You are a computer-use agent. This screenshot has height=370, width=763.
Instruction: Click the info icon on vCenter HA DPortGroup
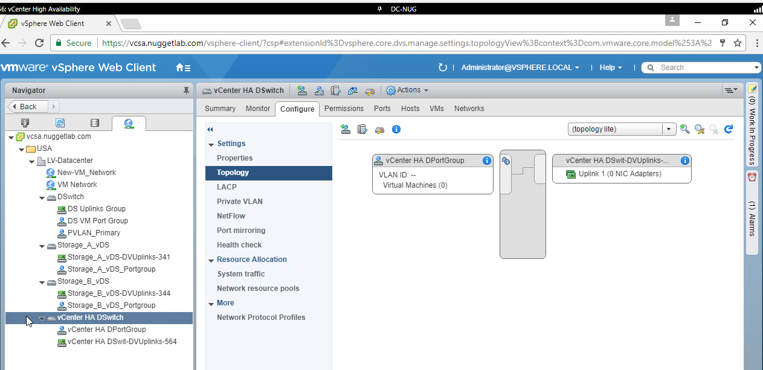(x=486, y=161)
